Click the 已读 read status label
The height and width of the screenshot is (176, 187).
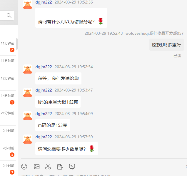click(x=177, y=56)
